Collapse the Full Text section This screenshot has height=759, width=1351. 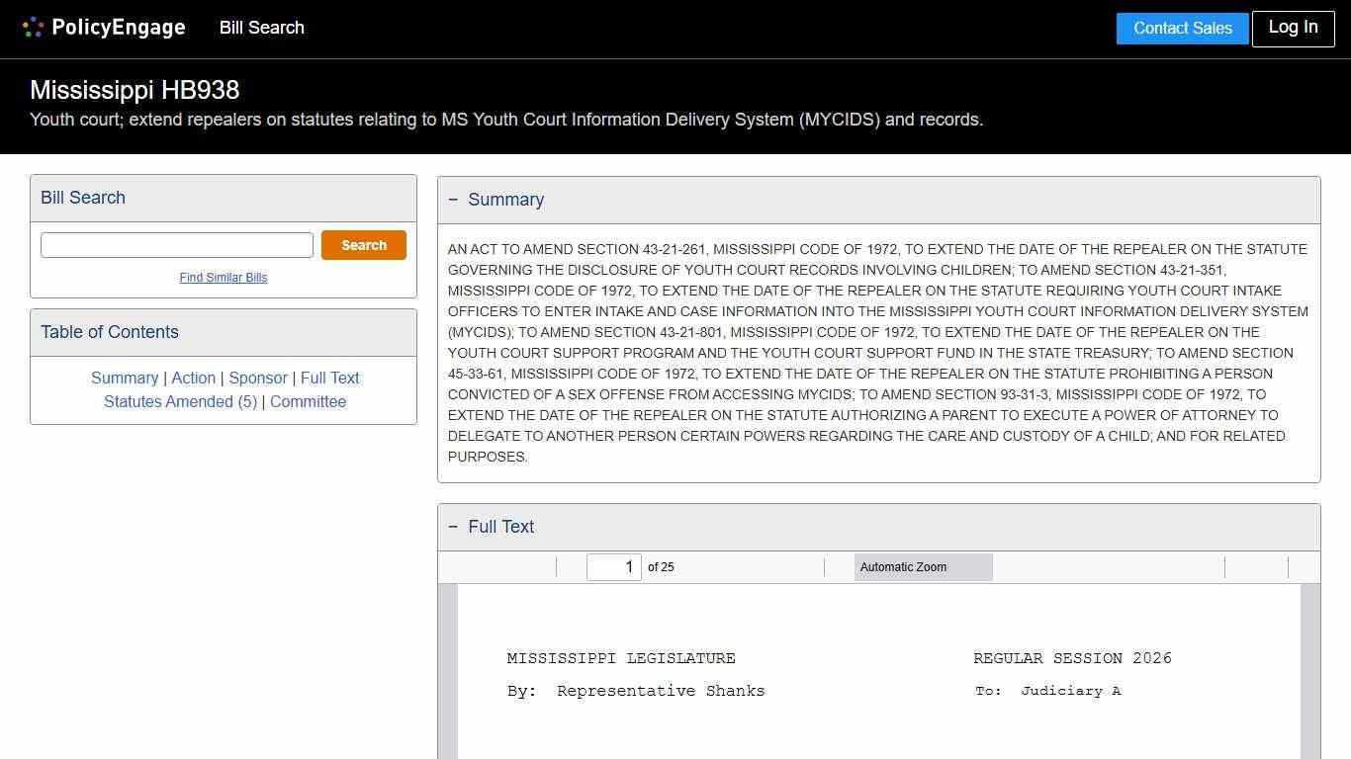[454, 527]
